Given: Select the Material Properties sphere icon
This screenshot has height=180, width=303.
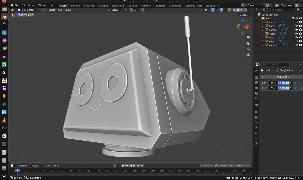Looking at the screenshot, I should tap(256, 143).
